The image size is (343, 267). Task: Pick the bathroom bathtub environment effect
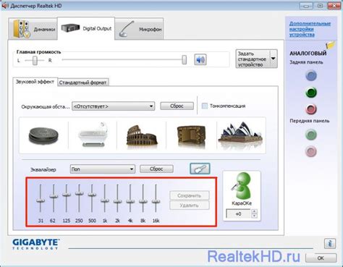pos(93,135)
